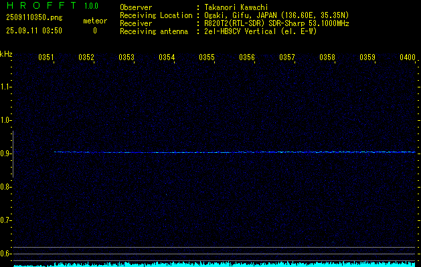
Task: Click the Receiving antenna label
Action: [x=154, y=31]
